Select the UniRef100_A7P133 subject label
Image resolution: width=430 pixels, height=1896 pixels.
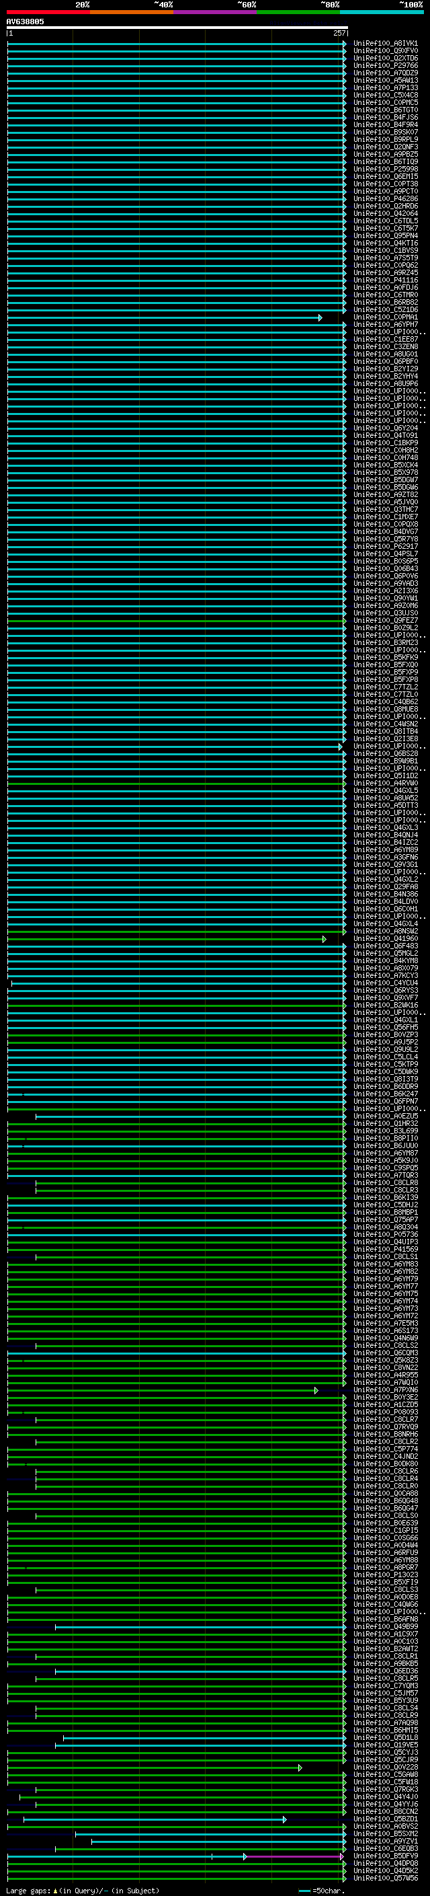coord(385,87)
